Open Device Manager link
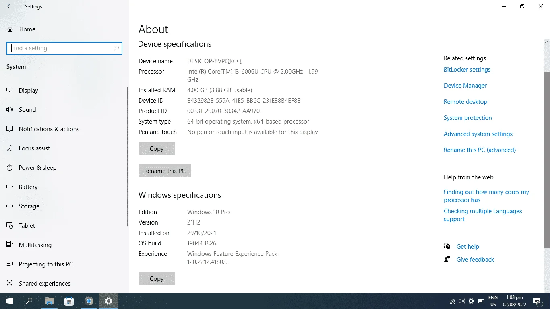Image resolution: width=550 pixels, height=309 pixels. [465, 86]
